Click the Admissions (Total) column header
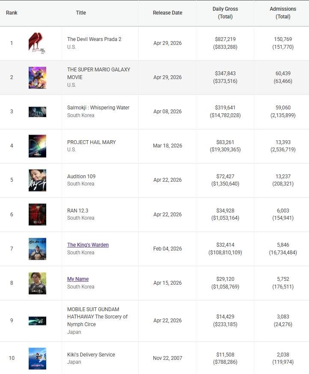The image size is (309, 374). [283, 13]
